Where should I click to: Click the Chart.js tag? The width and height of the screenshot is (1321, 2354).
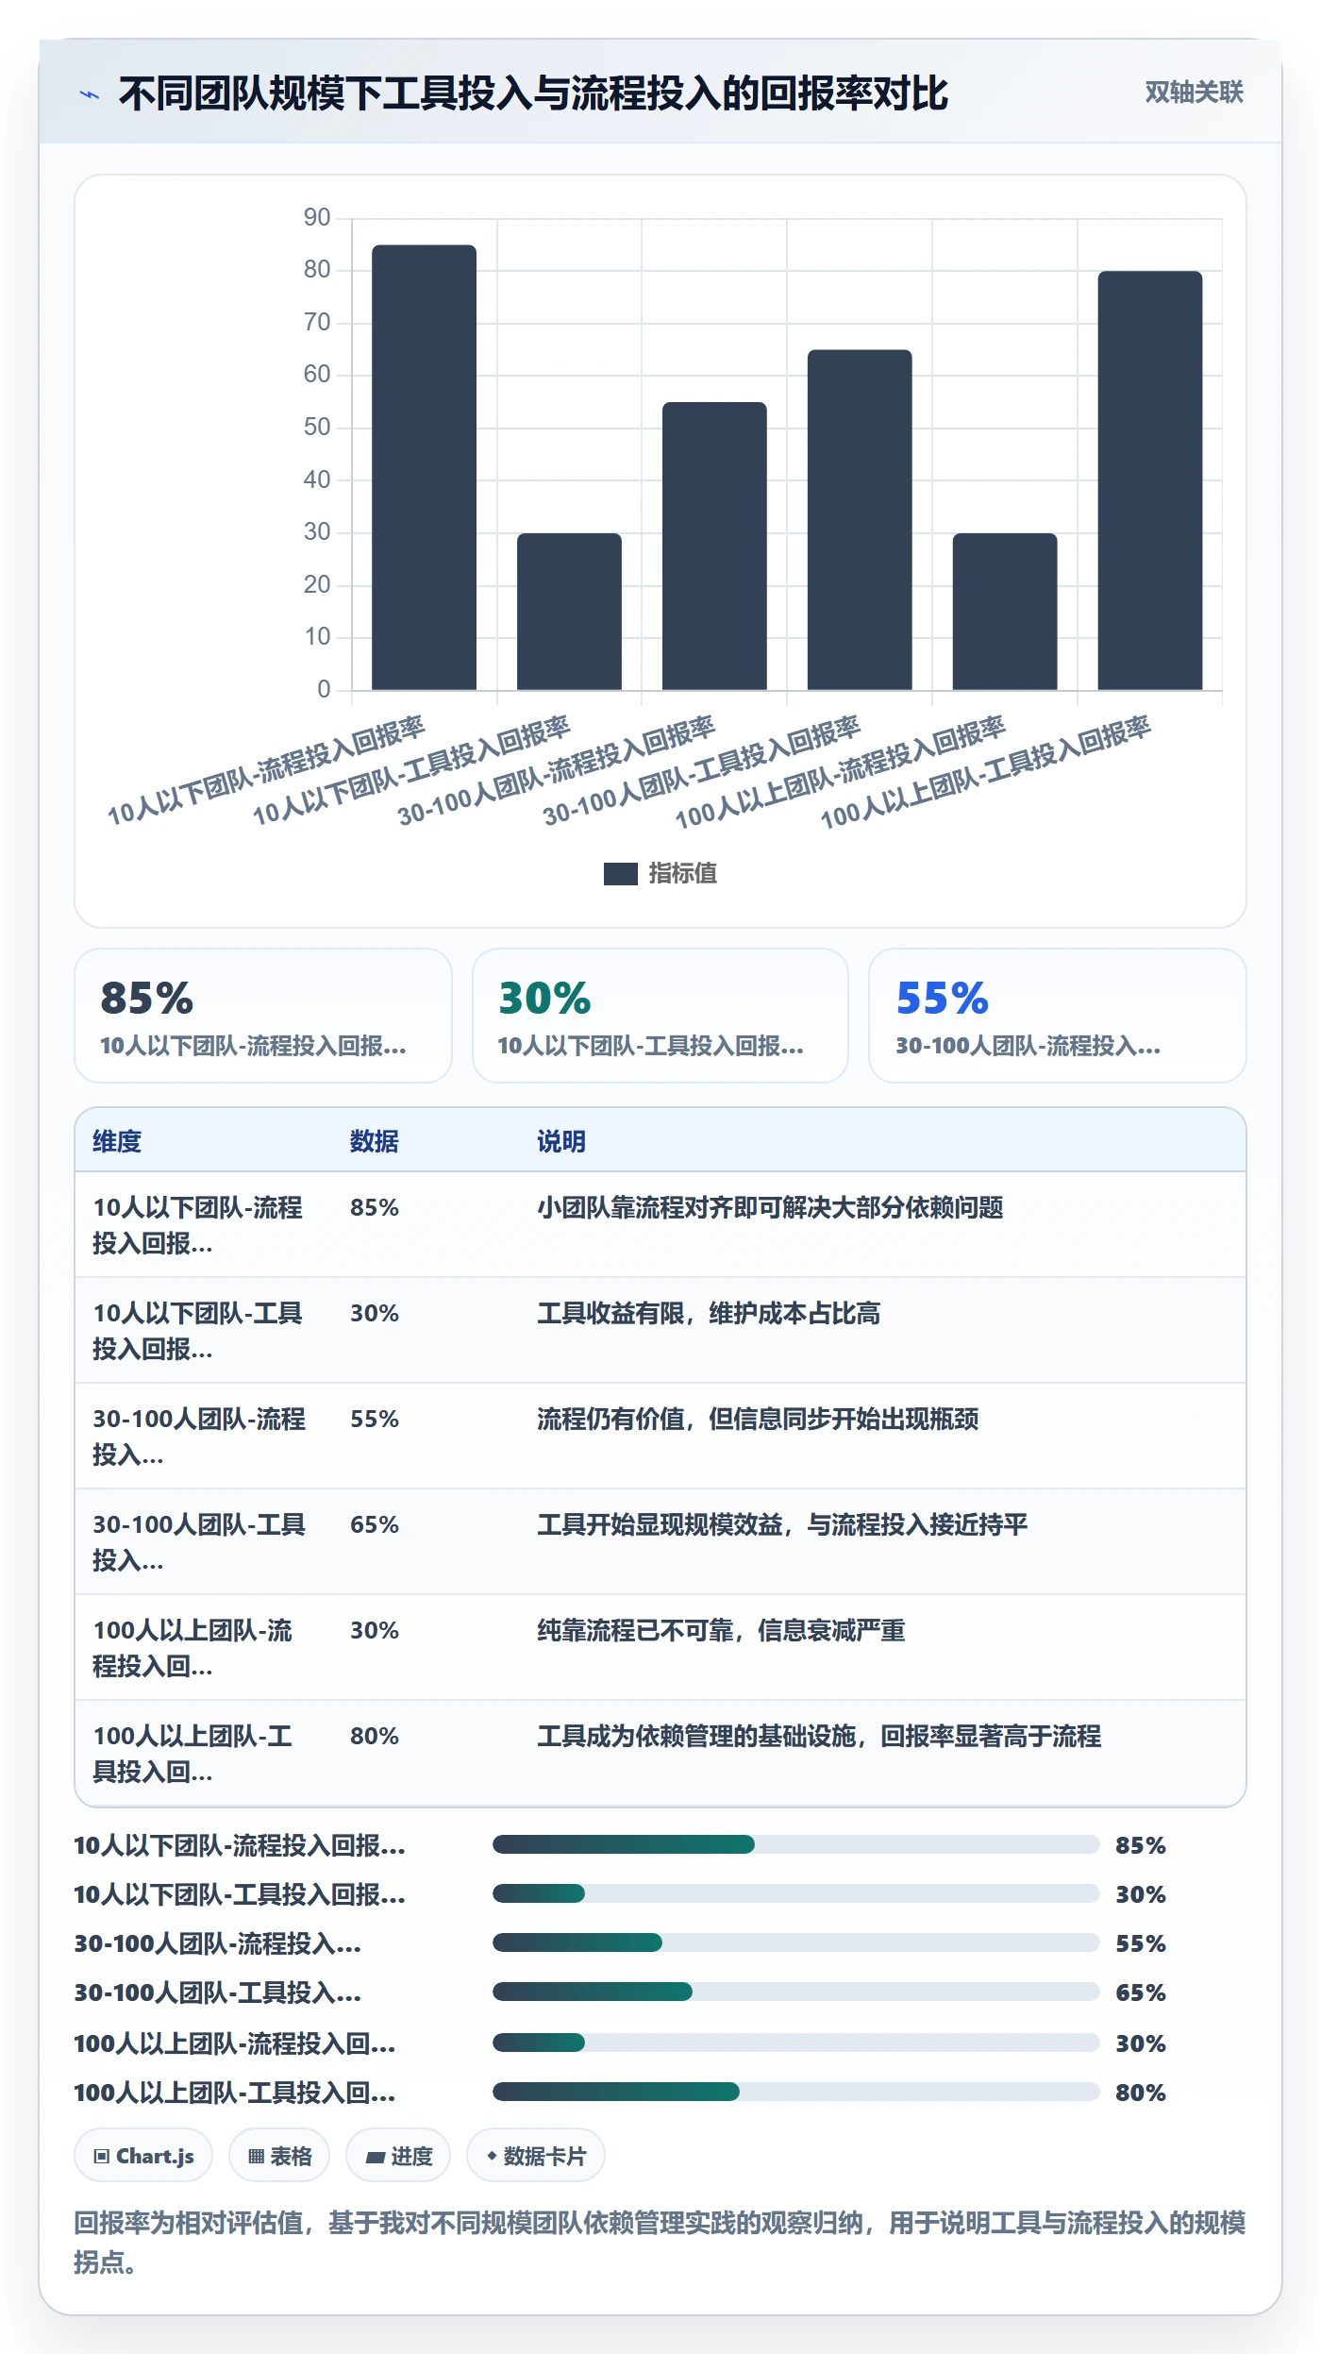point(143,2156)
